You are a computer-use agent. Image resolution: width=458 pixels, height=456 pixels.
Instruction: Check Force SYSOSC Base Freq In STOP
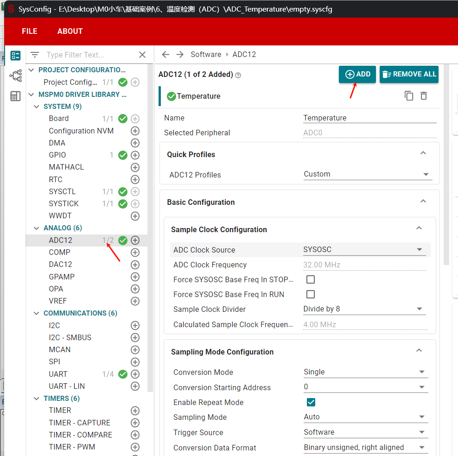click(311, 279)
